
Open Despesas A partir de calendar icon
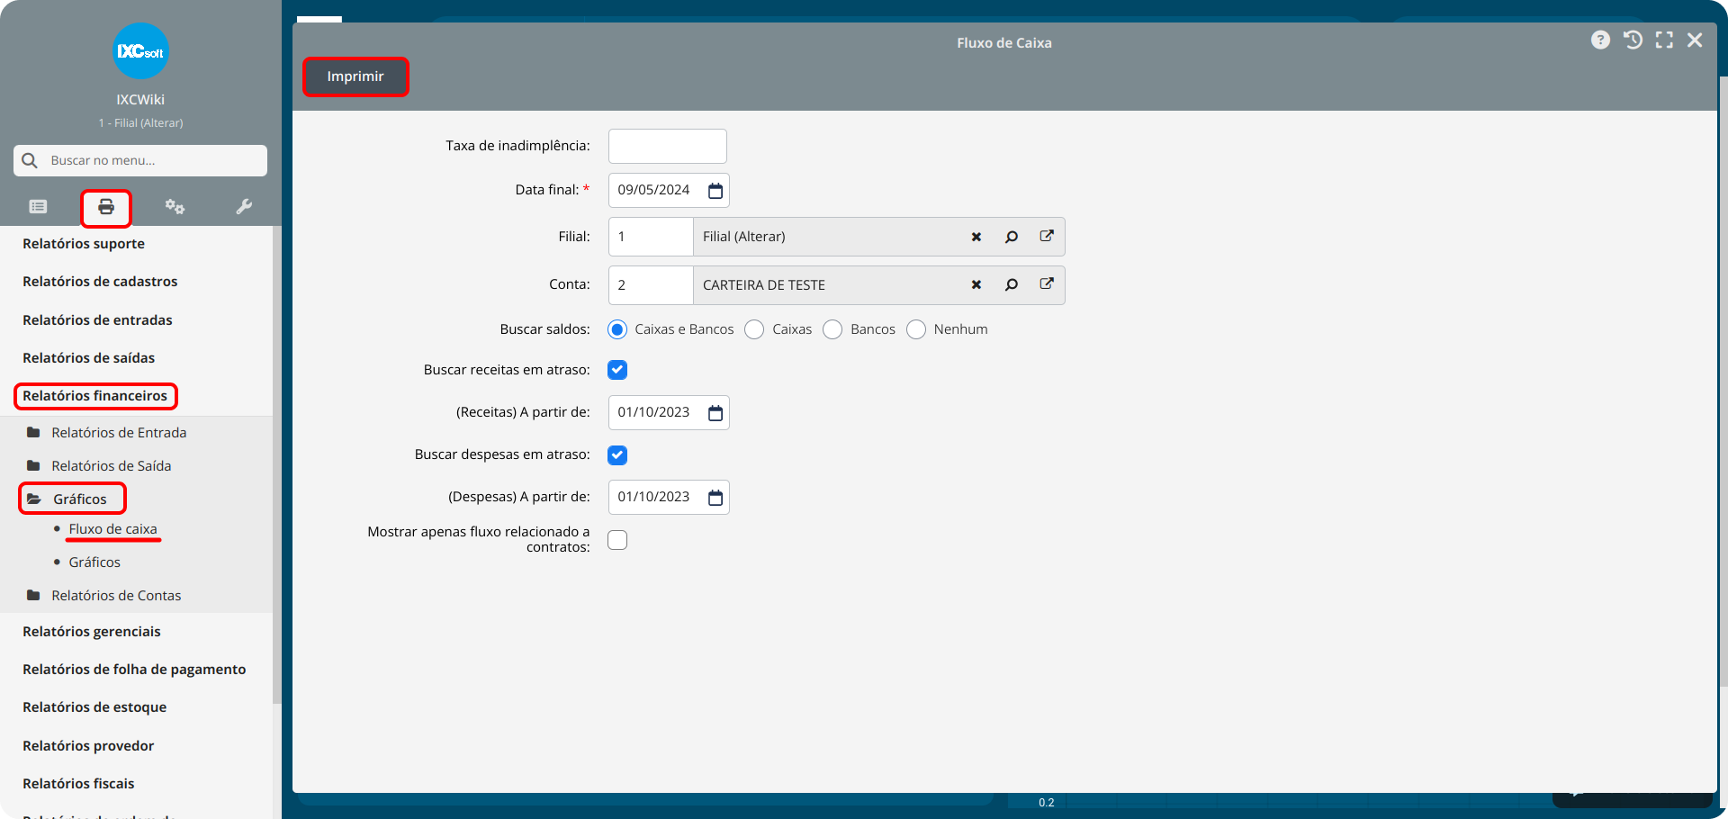715,498
